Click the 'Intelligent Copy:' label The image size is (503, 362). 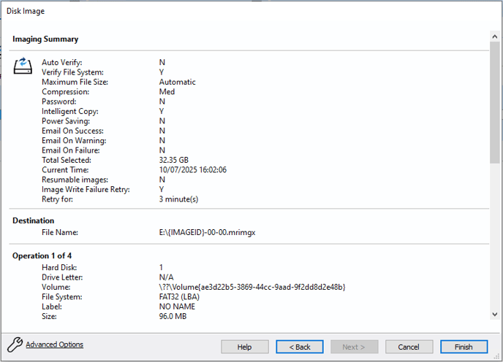(70, 111)
